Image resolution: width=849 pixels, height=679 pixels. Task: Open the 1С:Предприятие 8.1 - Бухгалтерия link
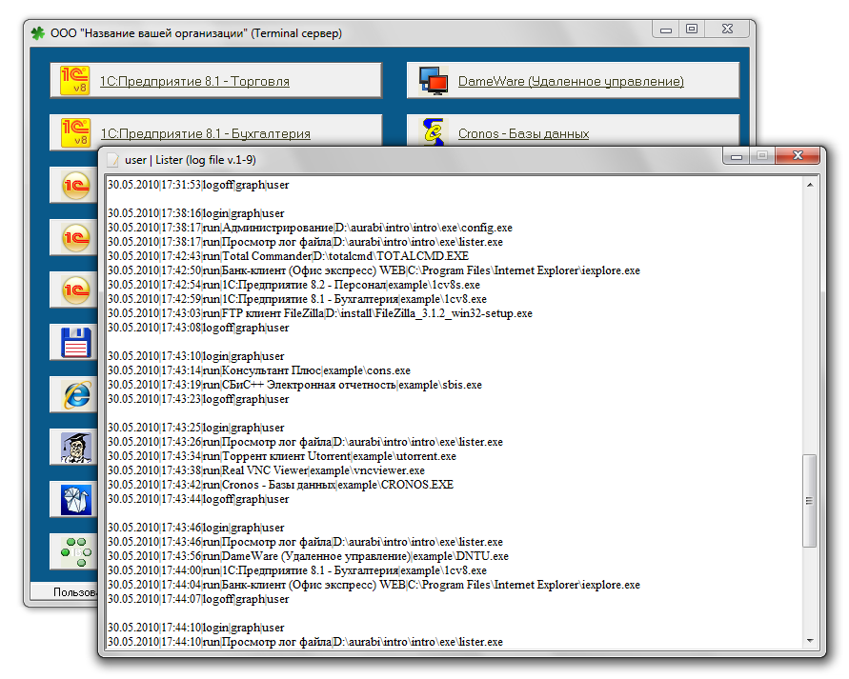(206, 133)
